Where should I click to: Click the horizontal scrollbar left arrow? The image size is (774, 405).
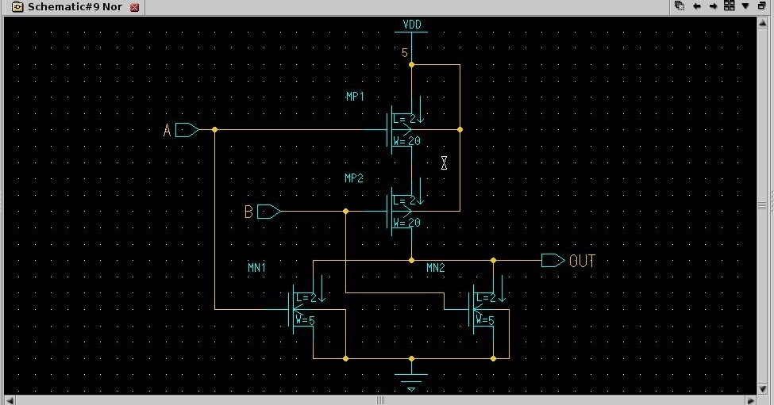(x=9, y=400)
